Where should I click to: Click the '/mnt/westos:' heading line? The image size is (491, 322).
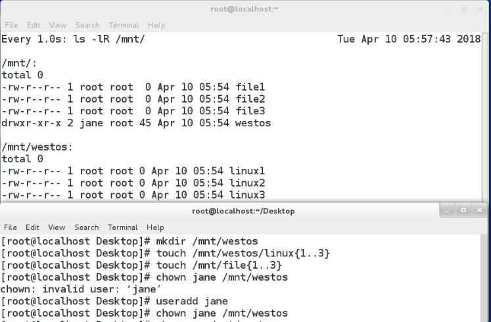pyautogui.click(x=37, y=147)
